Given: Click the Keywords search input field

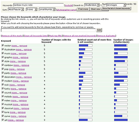Looking at the screenshot, I should pyautogui.click(x=39, y=5).
